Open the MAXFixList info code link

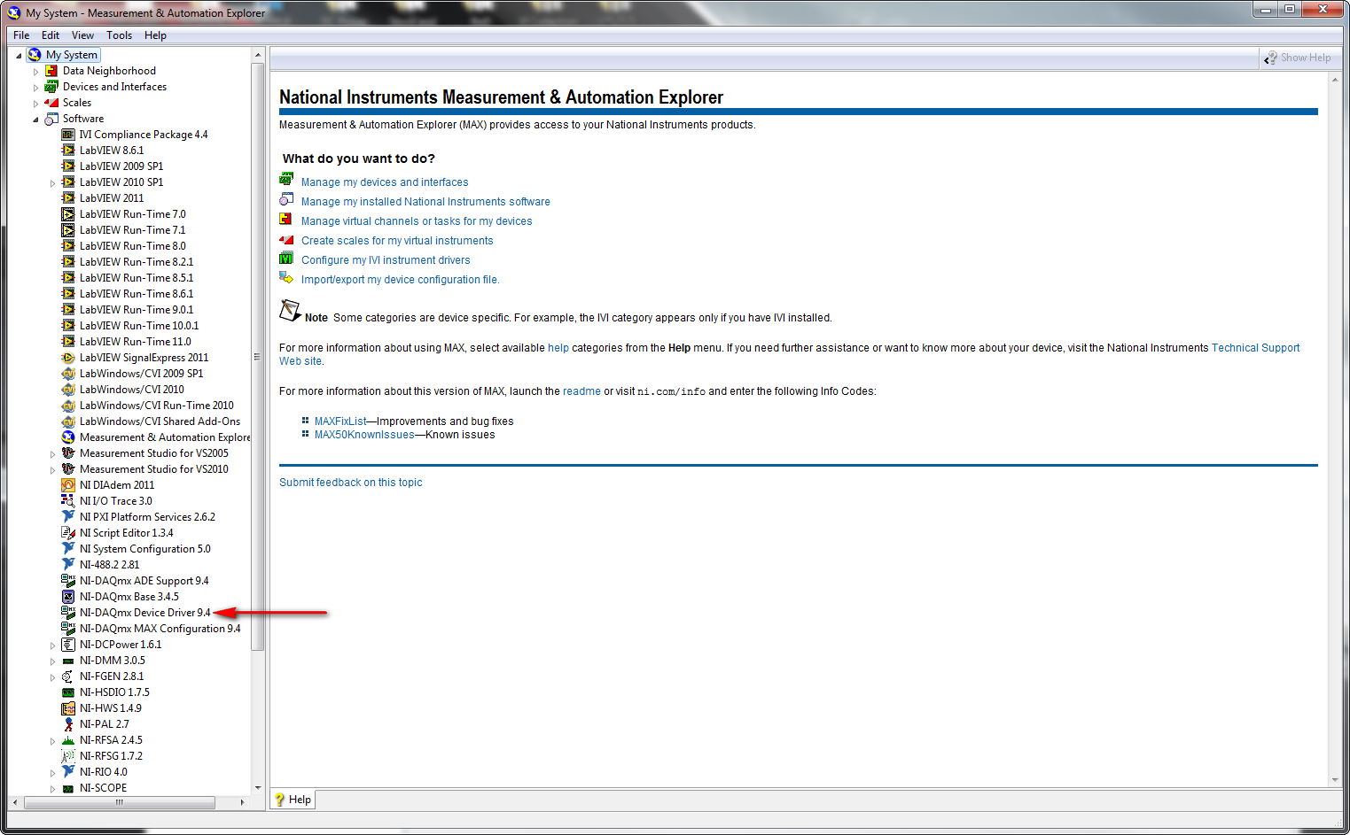click(x=340, y=421)
